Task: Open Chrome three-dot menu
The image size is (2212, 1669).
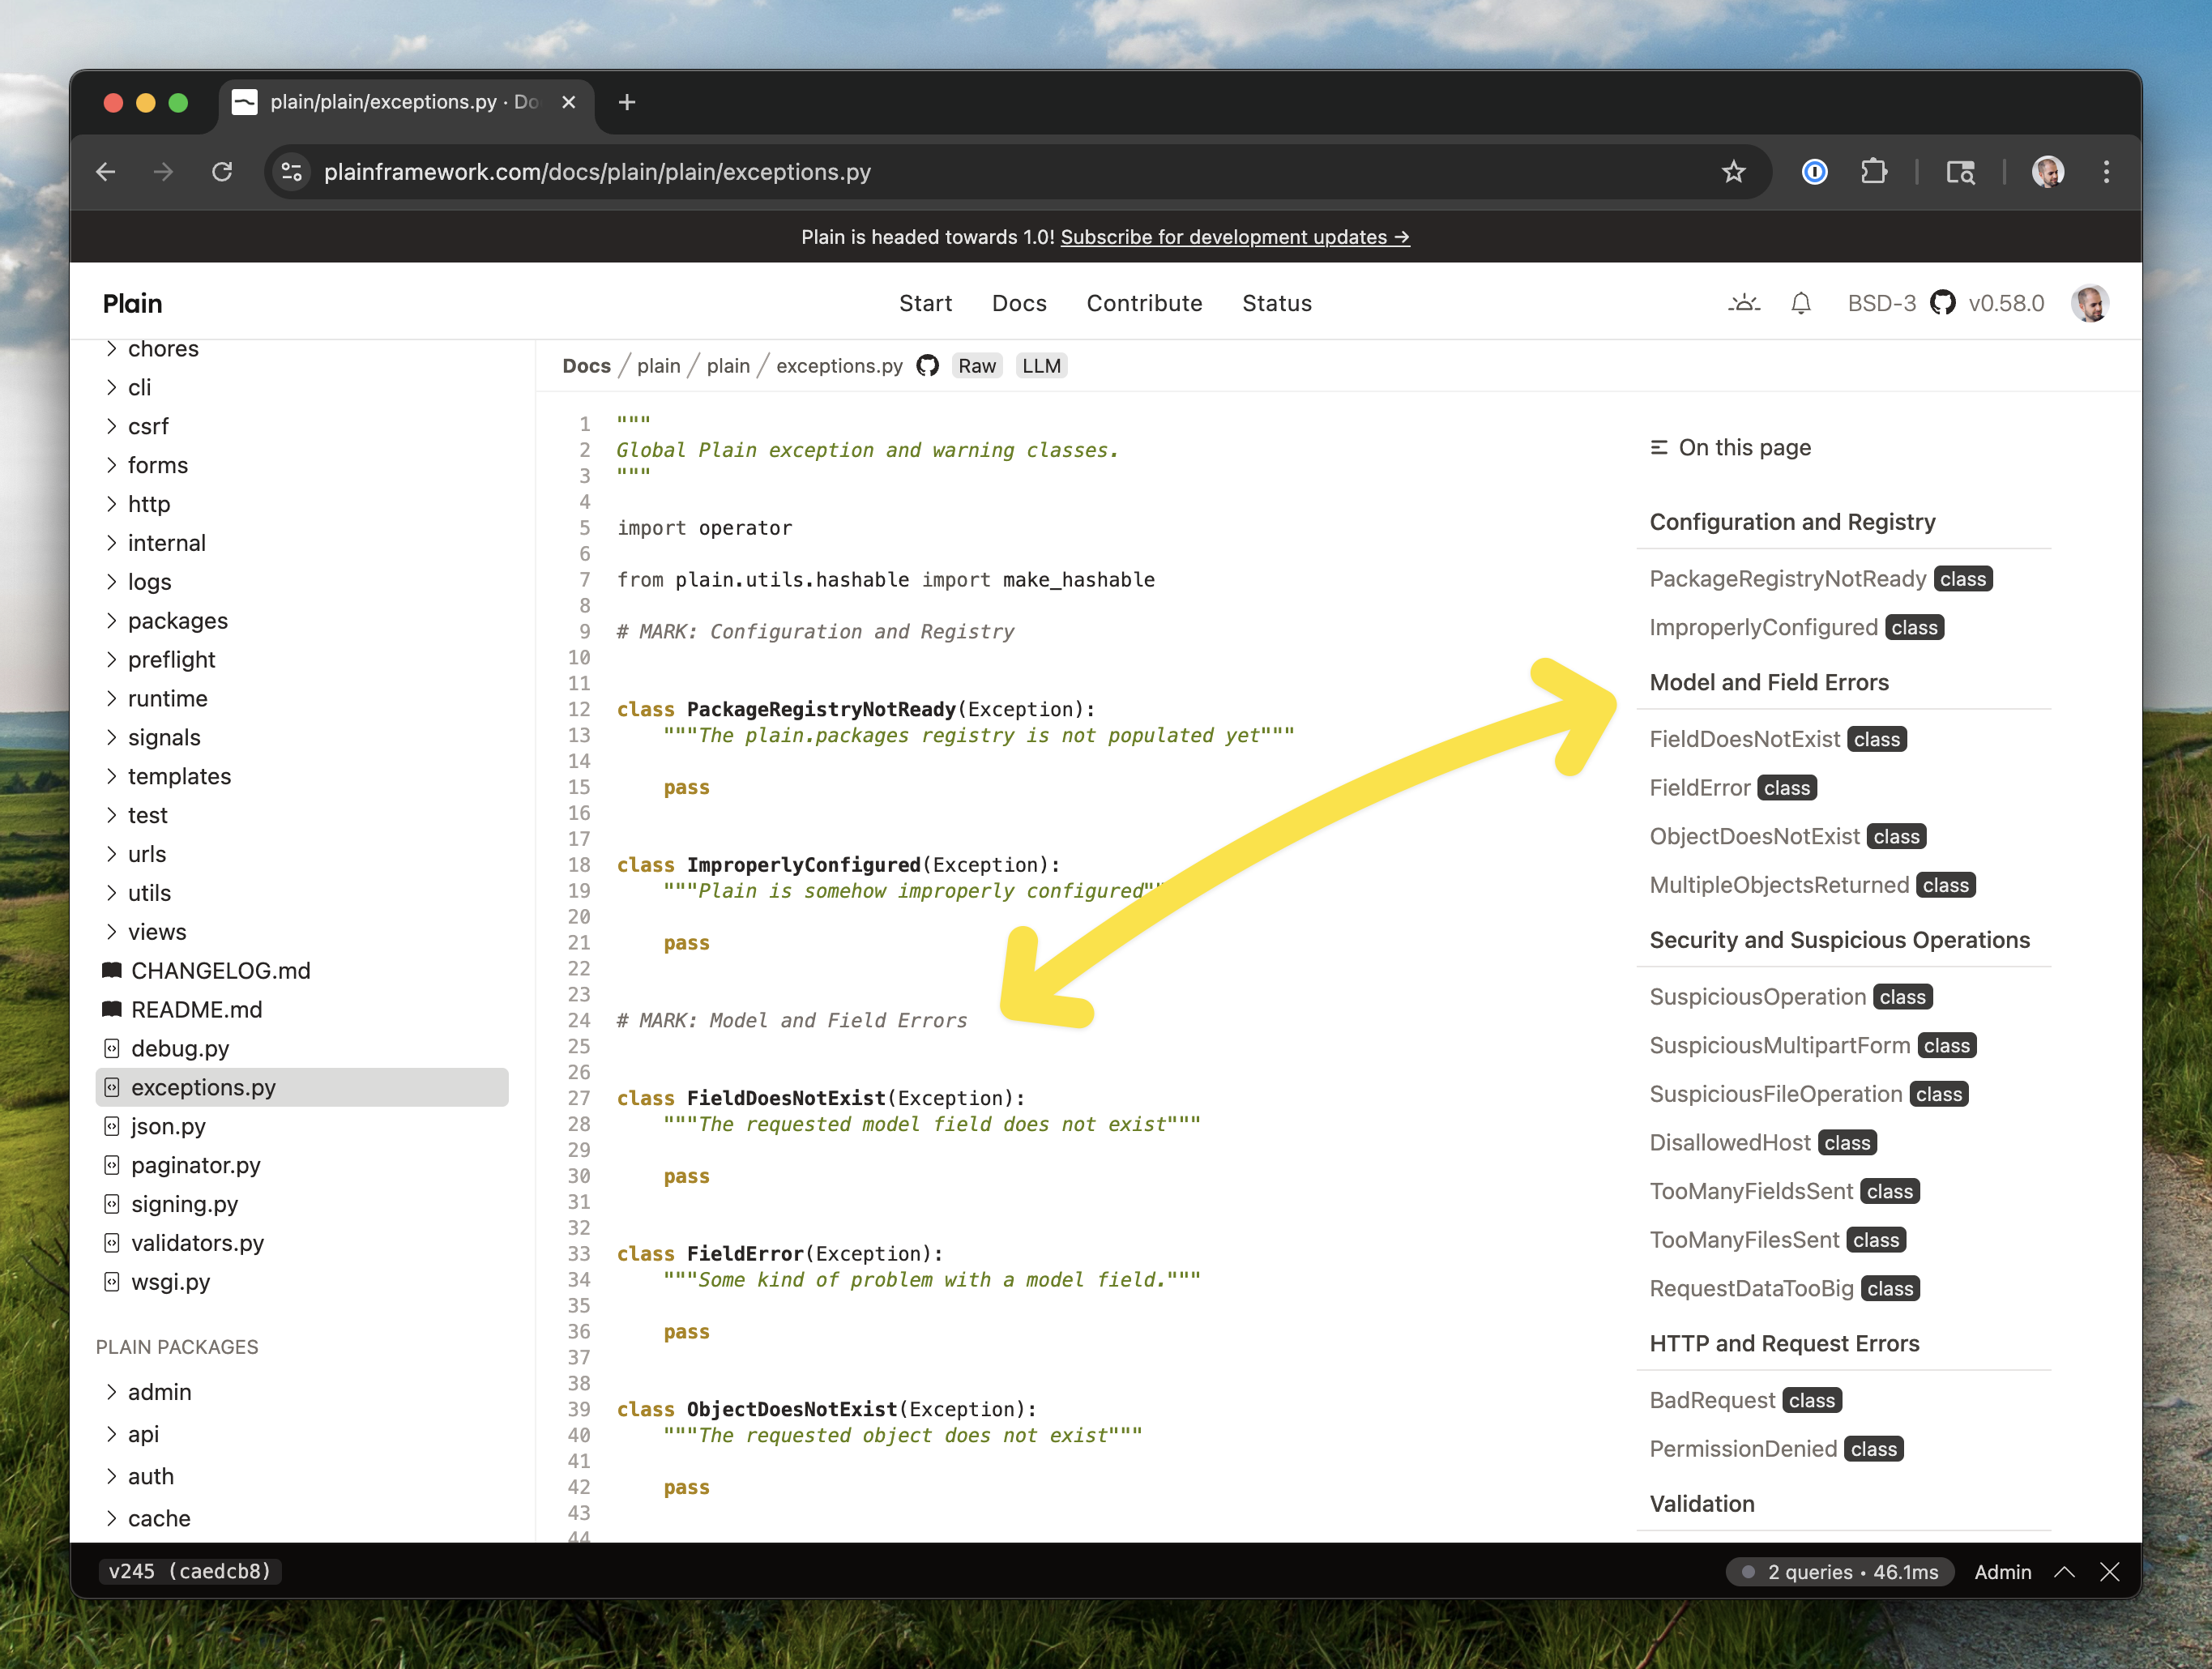Action: coord(2106,172)
